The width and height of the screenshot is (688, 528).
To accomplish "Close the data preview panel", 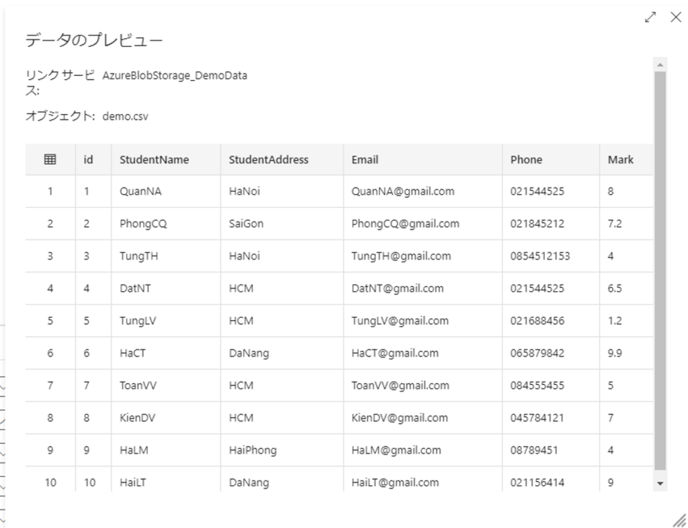I will 676,17.
